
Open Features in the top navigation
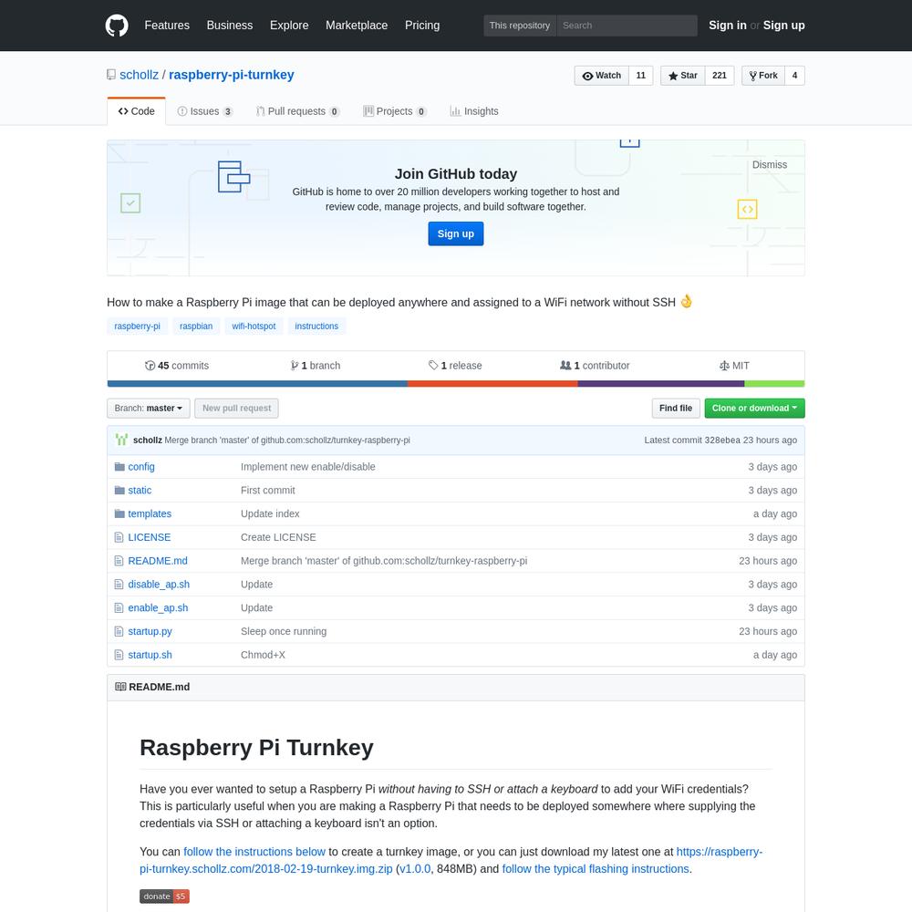(167, 26)
